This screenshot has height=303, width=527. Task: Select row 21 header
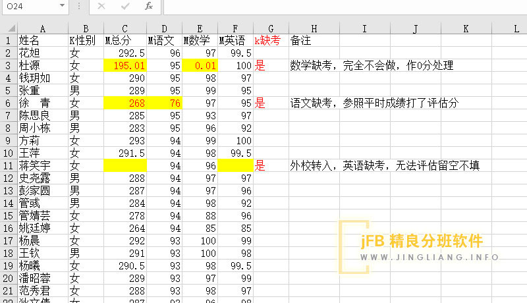point(9,291)
